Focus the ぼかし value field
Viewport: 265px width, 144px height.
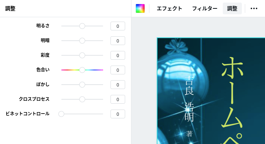tap(118, 85)
